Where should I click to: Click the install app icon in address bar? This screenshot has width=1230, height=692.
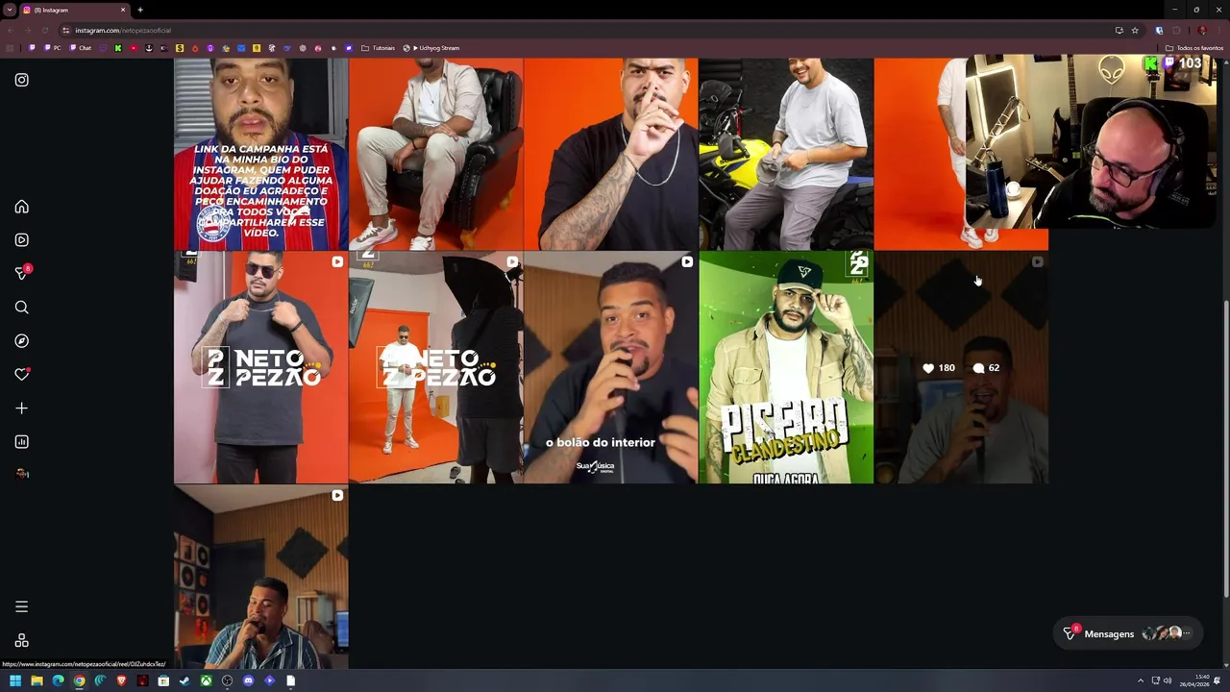click(1119, 30)
